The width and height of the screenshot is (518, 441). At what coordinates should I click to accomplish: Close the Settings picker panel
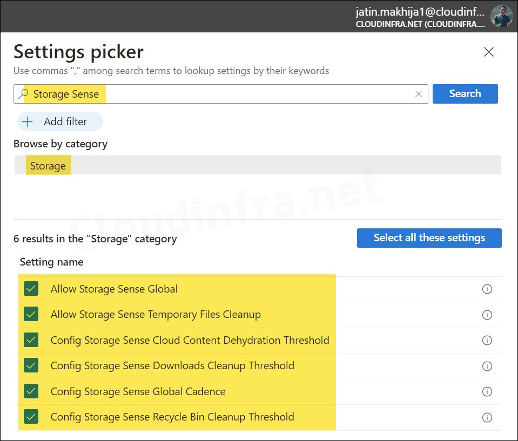(x=488, y=52)
